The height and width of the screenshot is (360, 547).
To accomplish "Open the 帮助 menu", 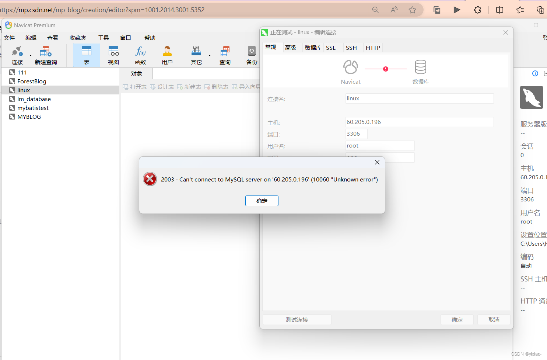I will click(150, 38).
